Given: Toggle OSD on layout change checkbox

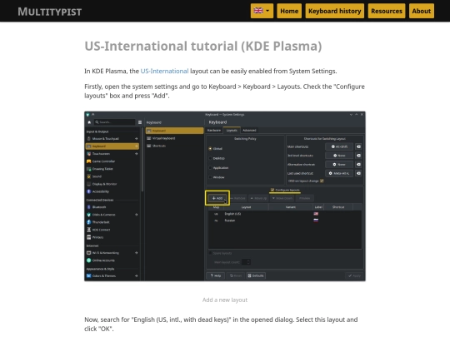Looking at the screenshot, I should pyautogui.click(x=322, y=181).
